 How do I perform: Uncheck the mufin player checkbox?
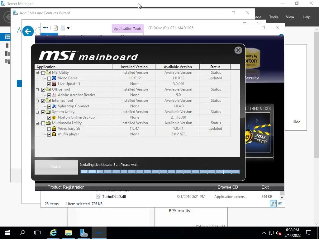pyautogui.click(x=49, y=134)
